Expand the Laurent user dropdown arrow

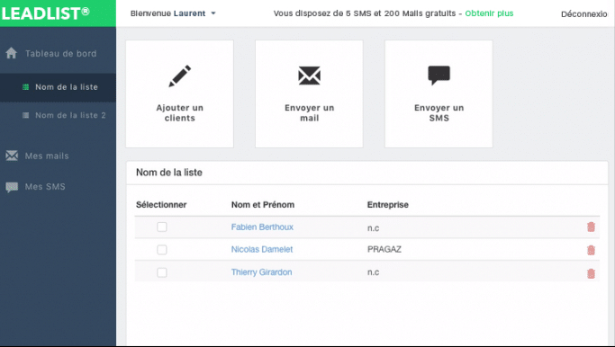[x=213, y=13]
